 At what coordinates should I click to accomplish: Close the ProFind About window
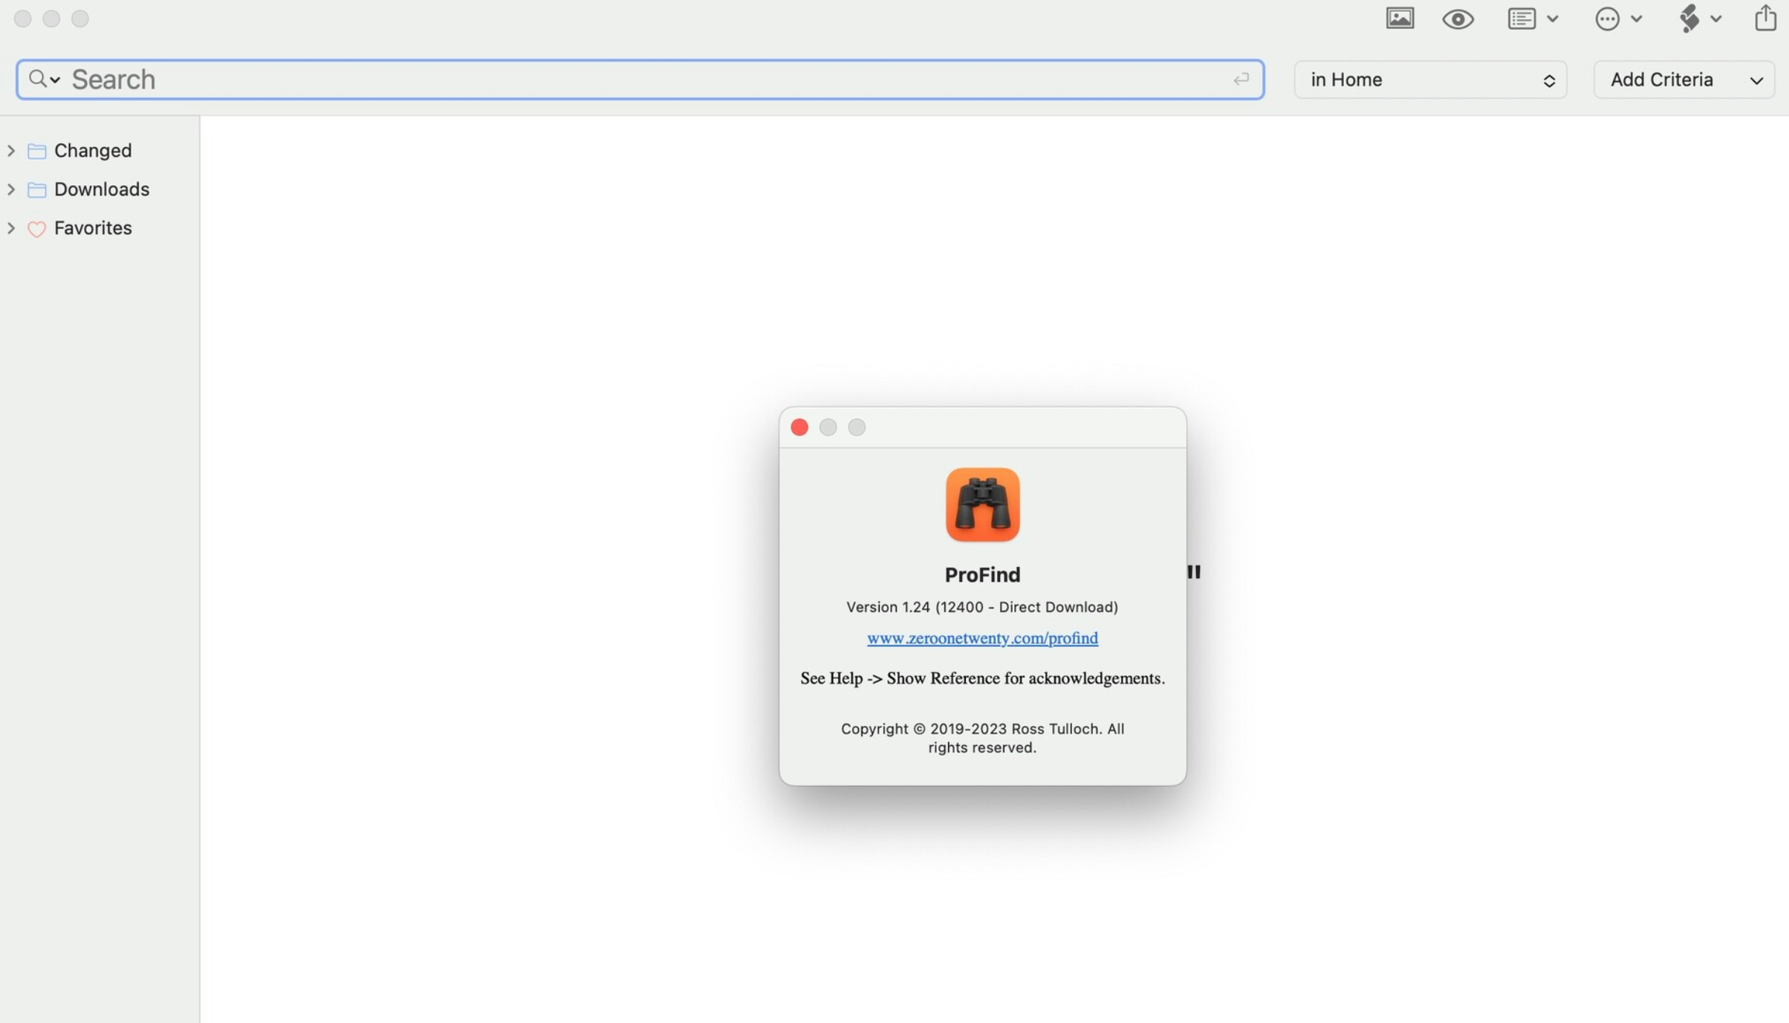(x=799, y=427)
